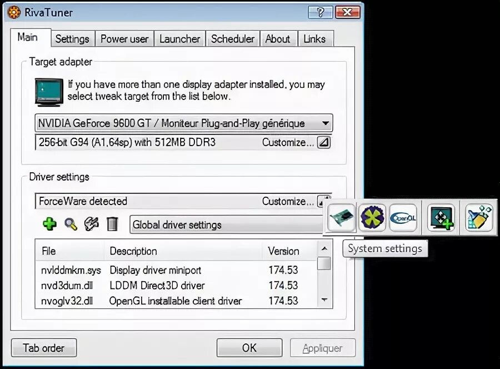Expand the Customize arrow beside 256-bit G94
Image resolution: width=500 pixels, height=369 pixels.
tap(324, 142)
